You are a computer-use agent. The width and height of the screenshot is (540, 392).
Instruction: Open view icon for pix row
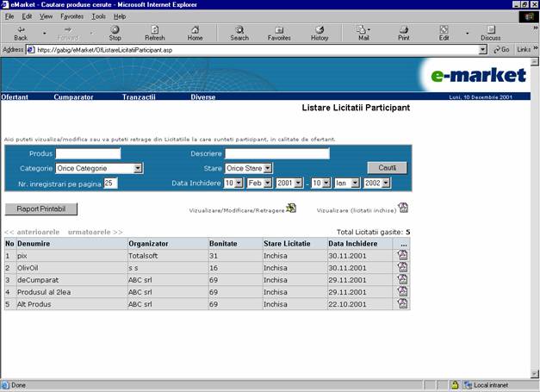(x=402, y=256)
